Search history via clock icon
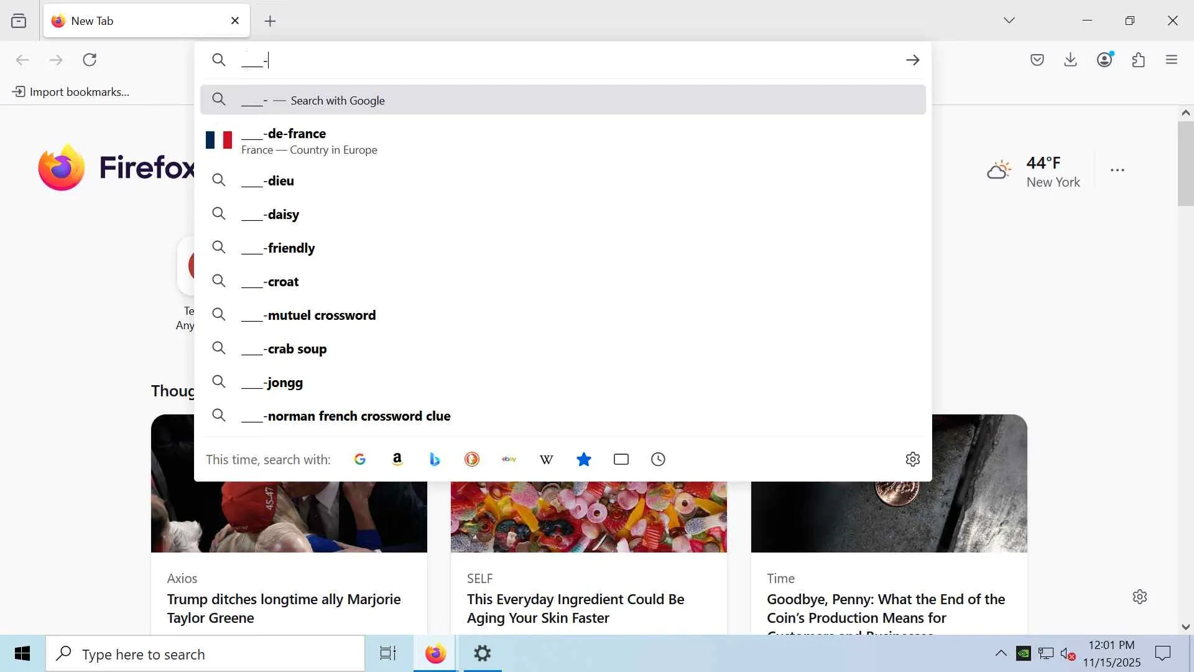Screen dimensions: 1194x672 tap(658, 459)
